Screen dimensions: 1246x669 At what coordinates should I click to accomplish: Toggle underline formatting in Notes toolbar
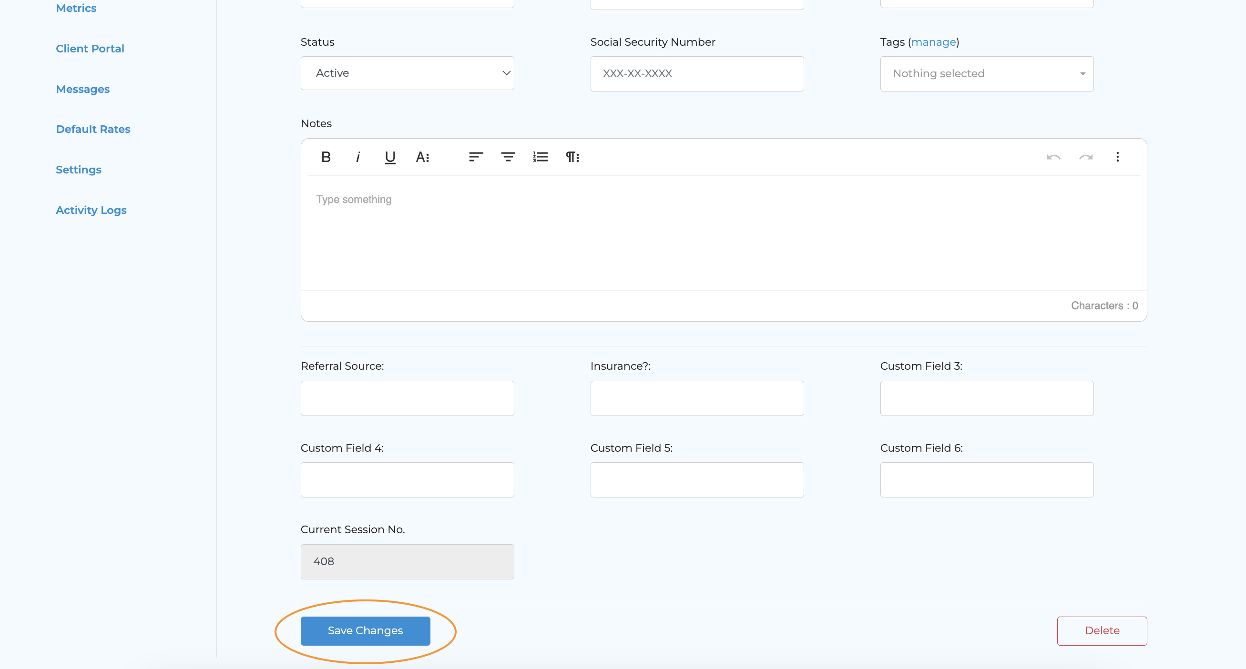(x=390, y=157)
